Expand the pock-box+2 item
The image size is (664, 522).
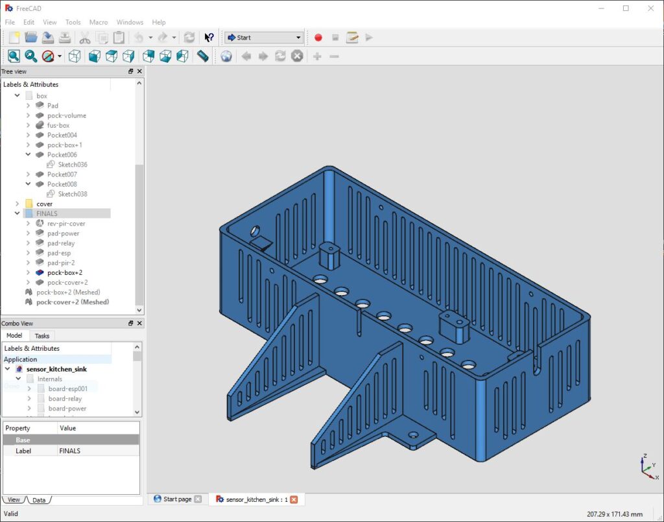pyautogui.click(x=28, y=272)
